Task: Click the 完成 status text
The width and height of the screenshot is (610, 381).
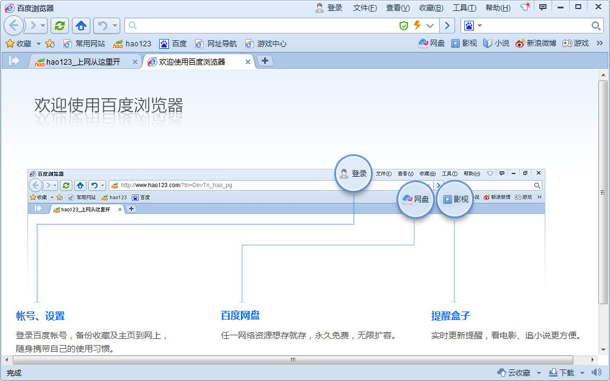Action: pos(14,373)
